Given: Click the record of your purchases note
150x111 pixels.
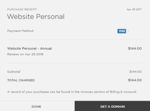Looking at the screenshot, I should [72, 92].
